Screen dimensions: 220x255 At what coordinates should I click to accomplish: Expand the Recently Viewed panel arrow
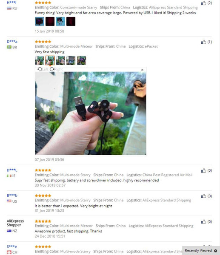click(216, 251)
